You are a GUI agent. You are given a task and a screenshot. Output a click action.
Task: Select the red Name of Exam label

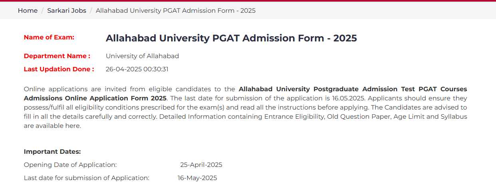[49, 37]
